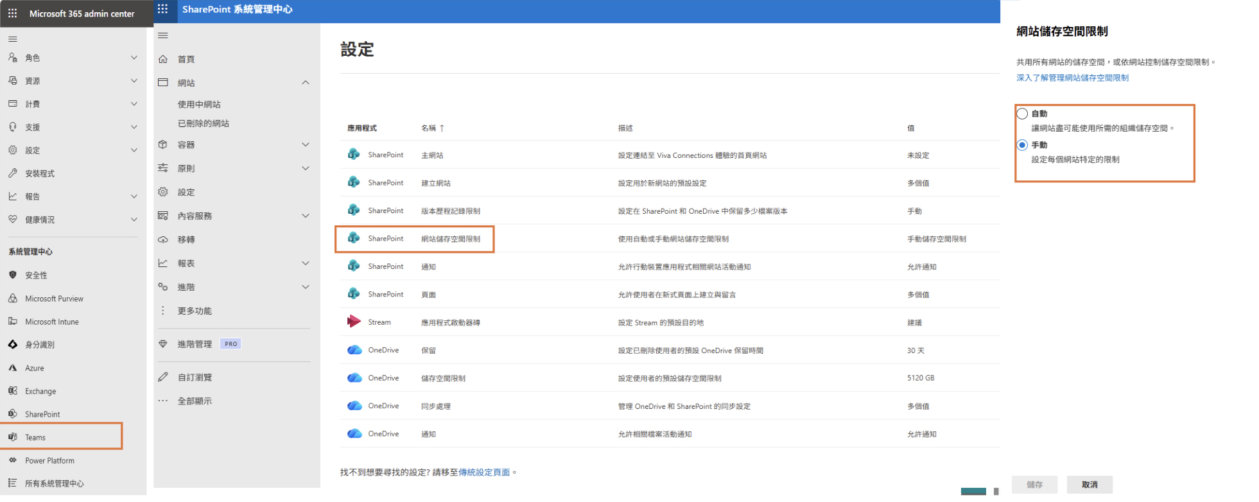Viewport: 1259px width, 502px height.
Task: Open 所有系統管理中心 all admin centers
Action: [x=55, y=483]
